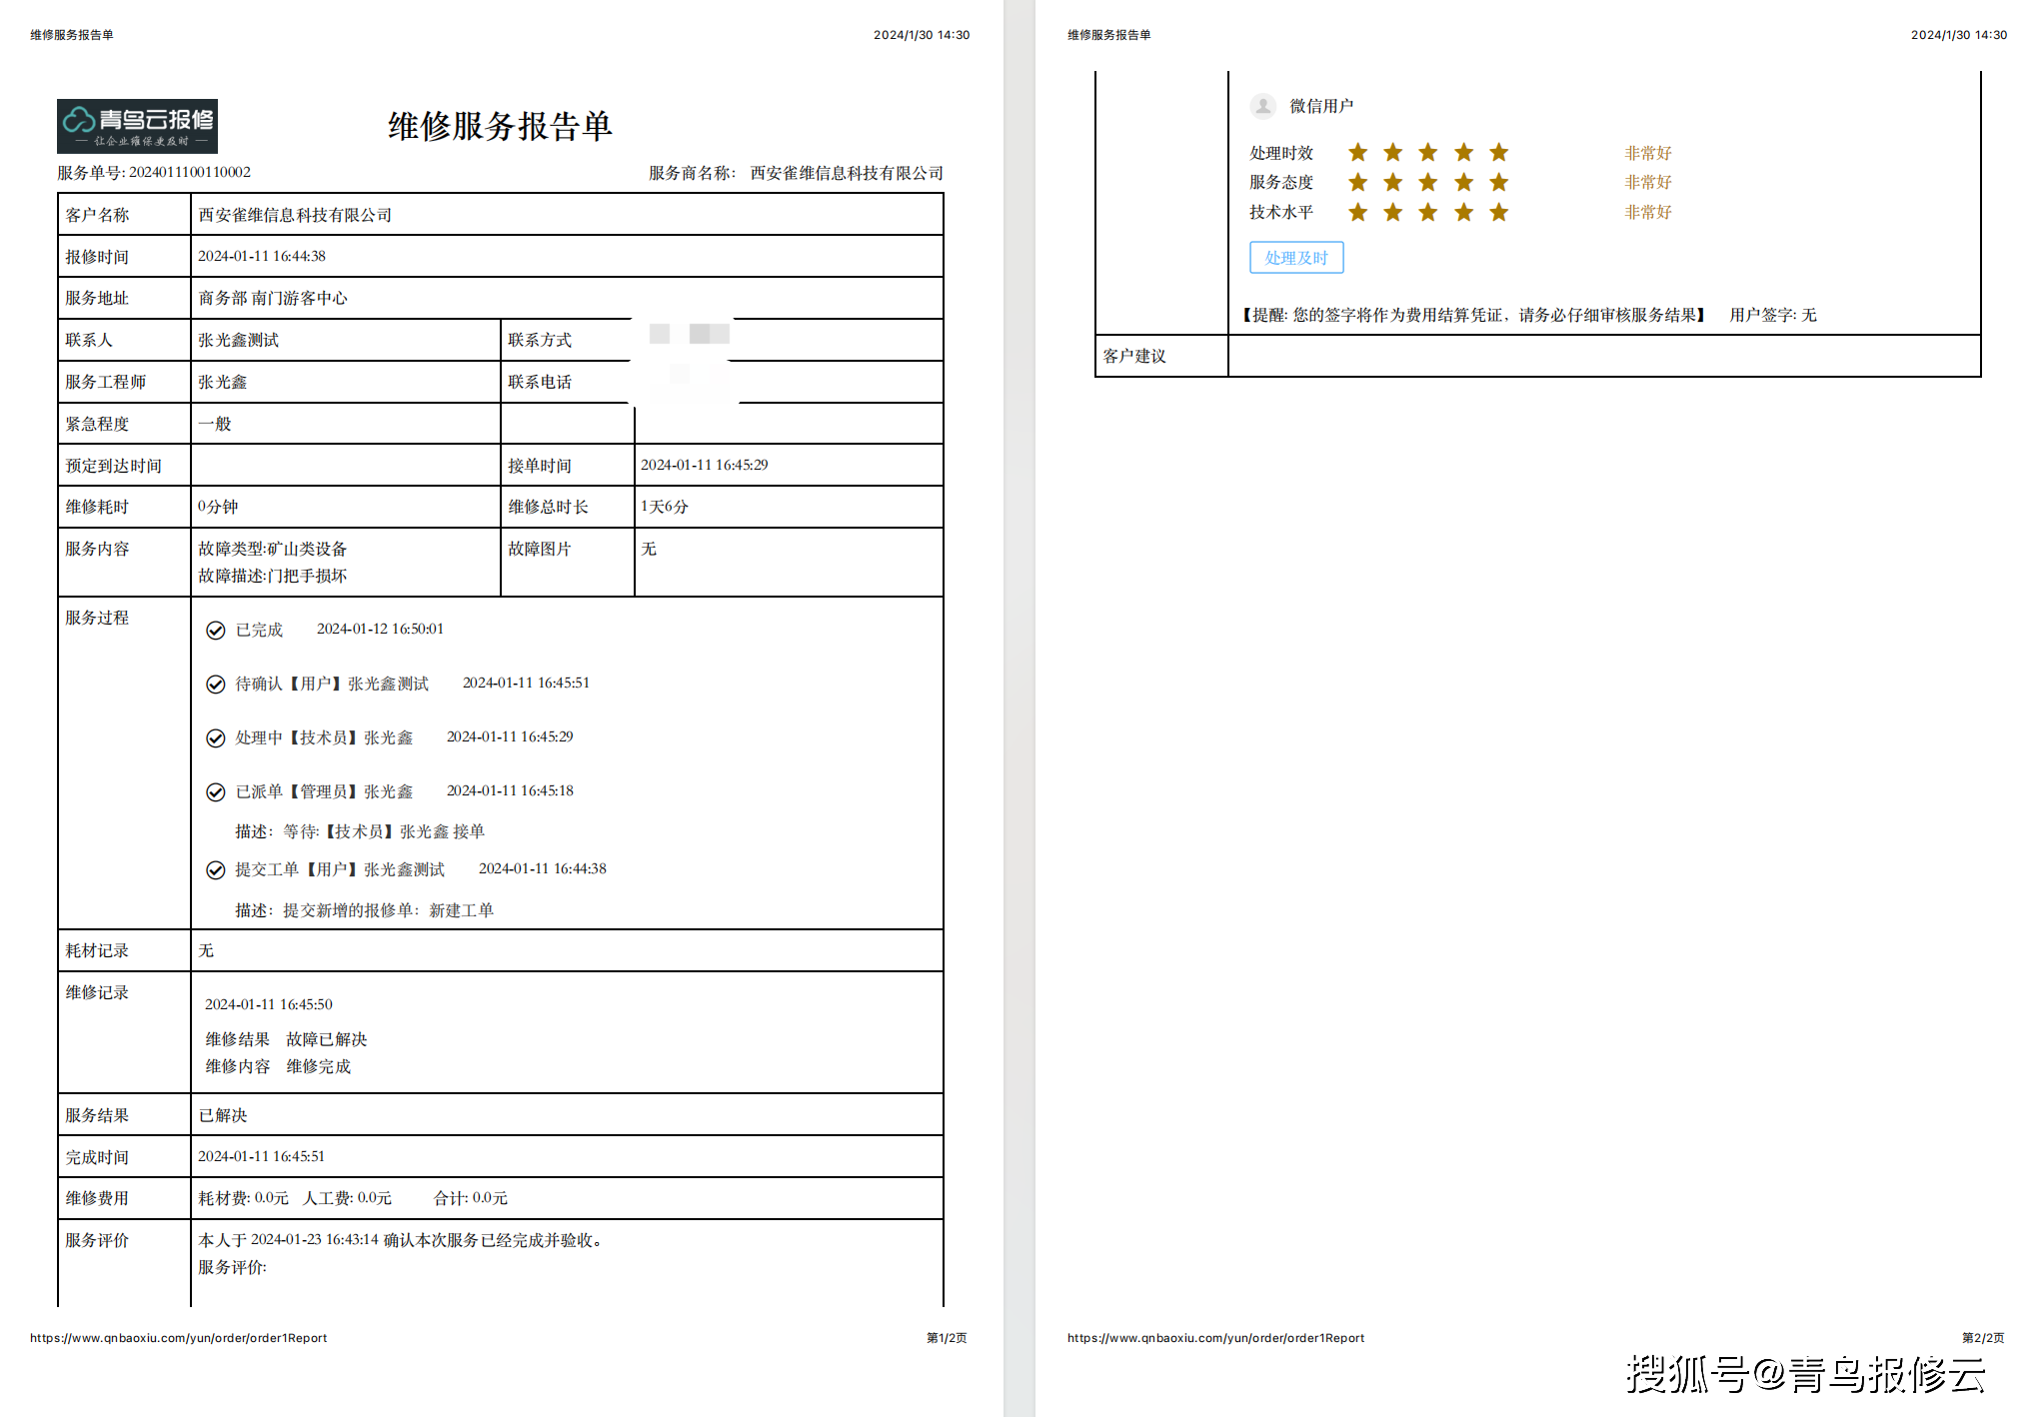Screen dimensions: 2037x1417
Task: Select the acceptance sentence dated 2024-01-23 16:43:14
Action: coord(402,1240)
